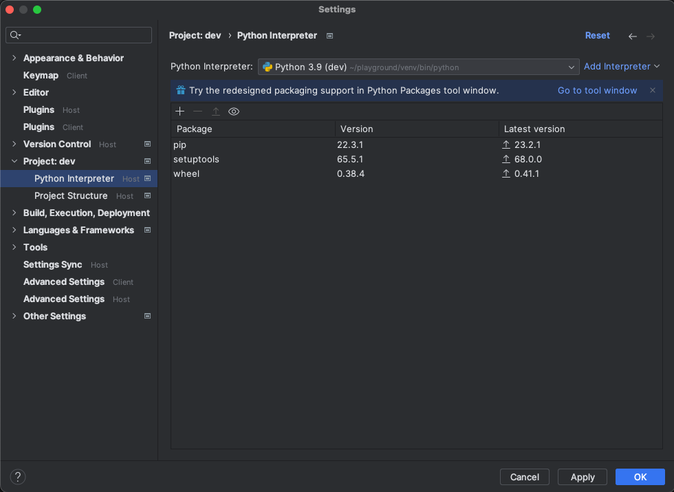Click the plus icon to install package
The height and width of the screenshot is (492, 674).
pyautogui.click(x=180, y=111)
